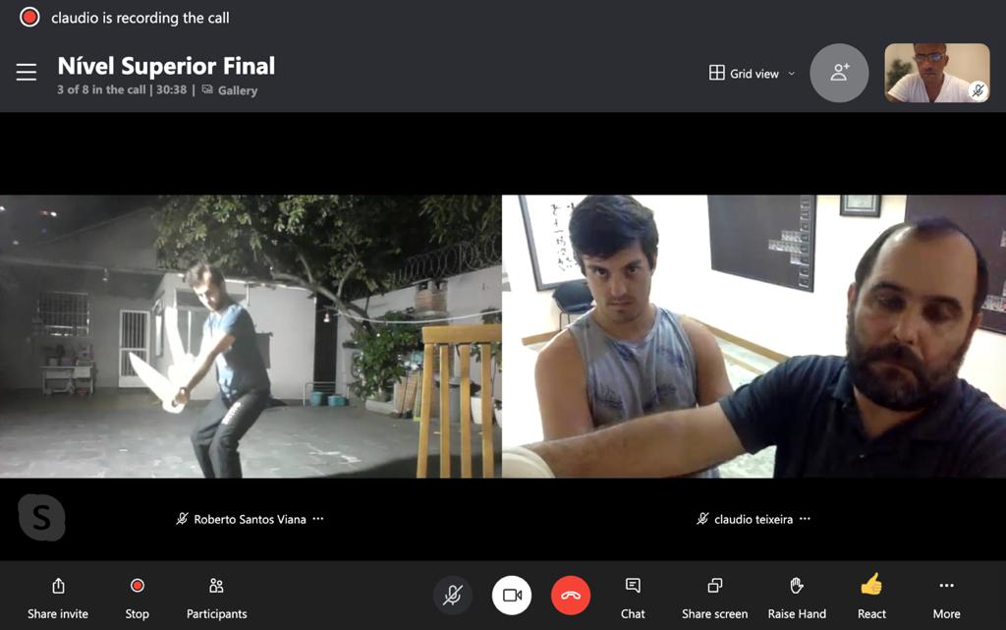Viewport: 1006px width, 630px height.
Task: Toggle the video camera button
Action: click(x=512, y=596)
